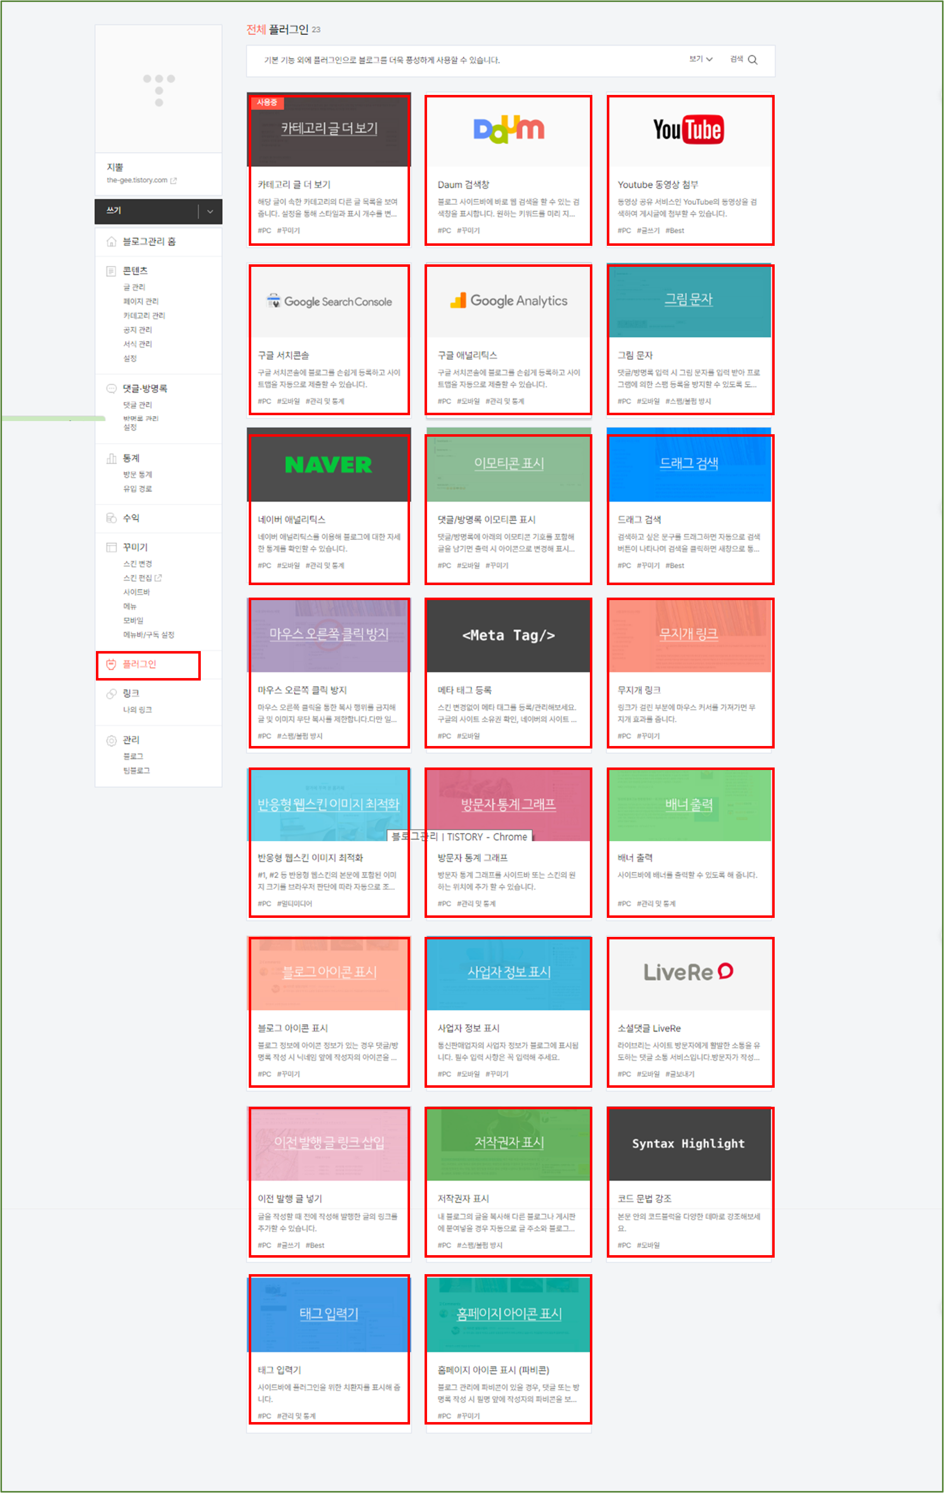
Task: Open 공지 관리 in sidebar
Action: click(x=137, y=330)
